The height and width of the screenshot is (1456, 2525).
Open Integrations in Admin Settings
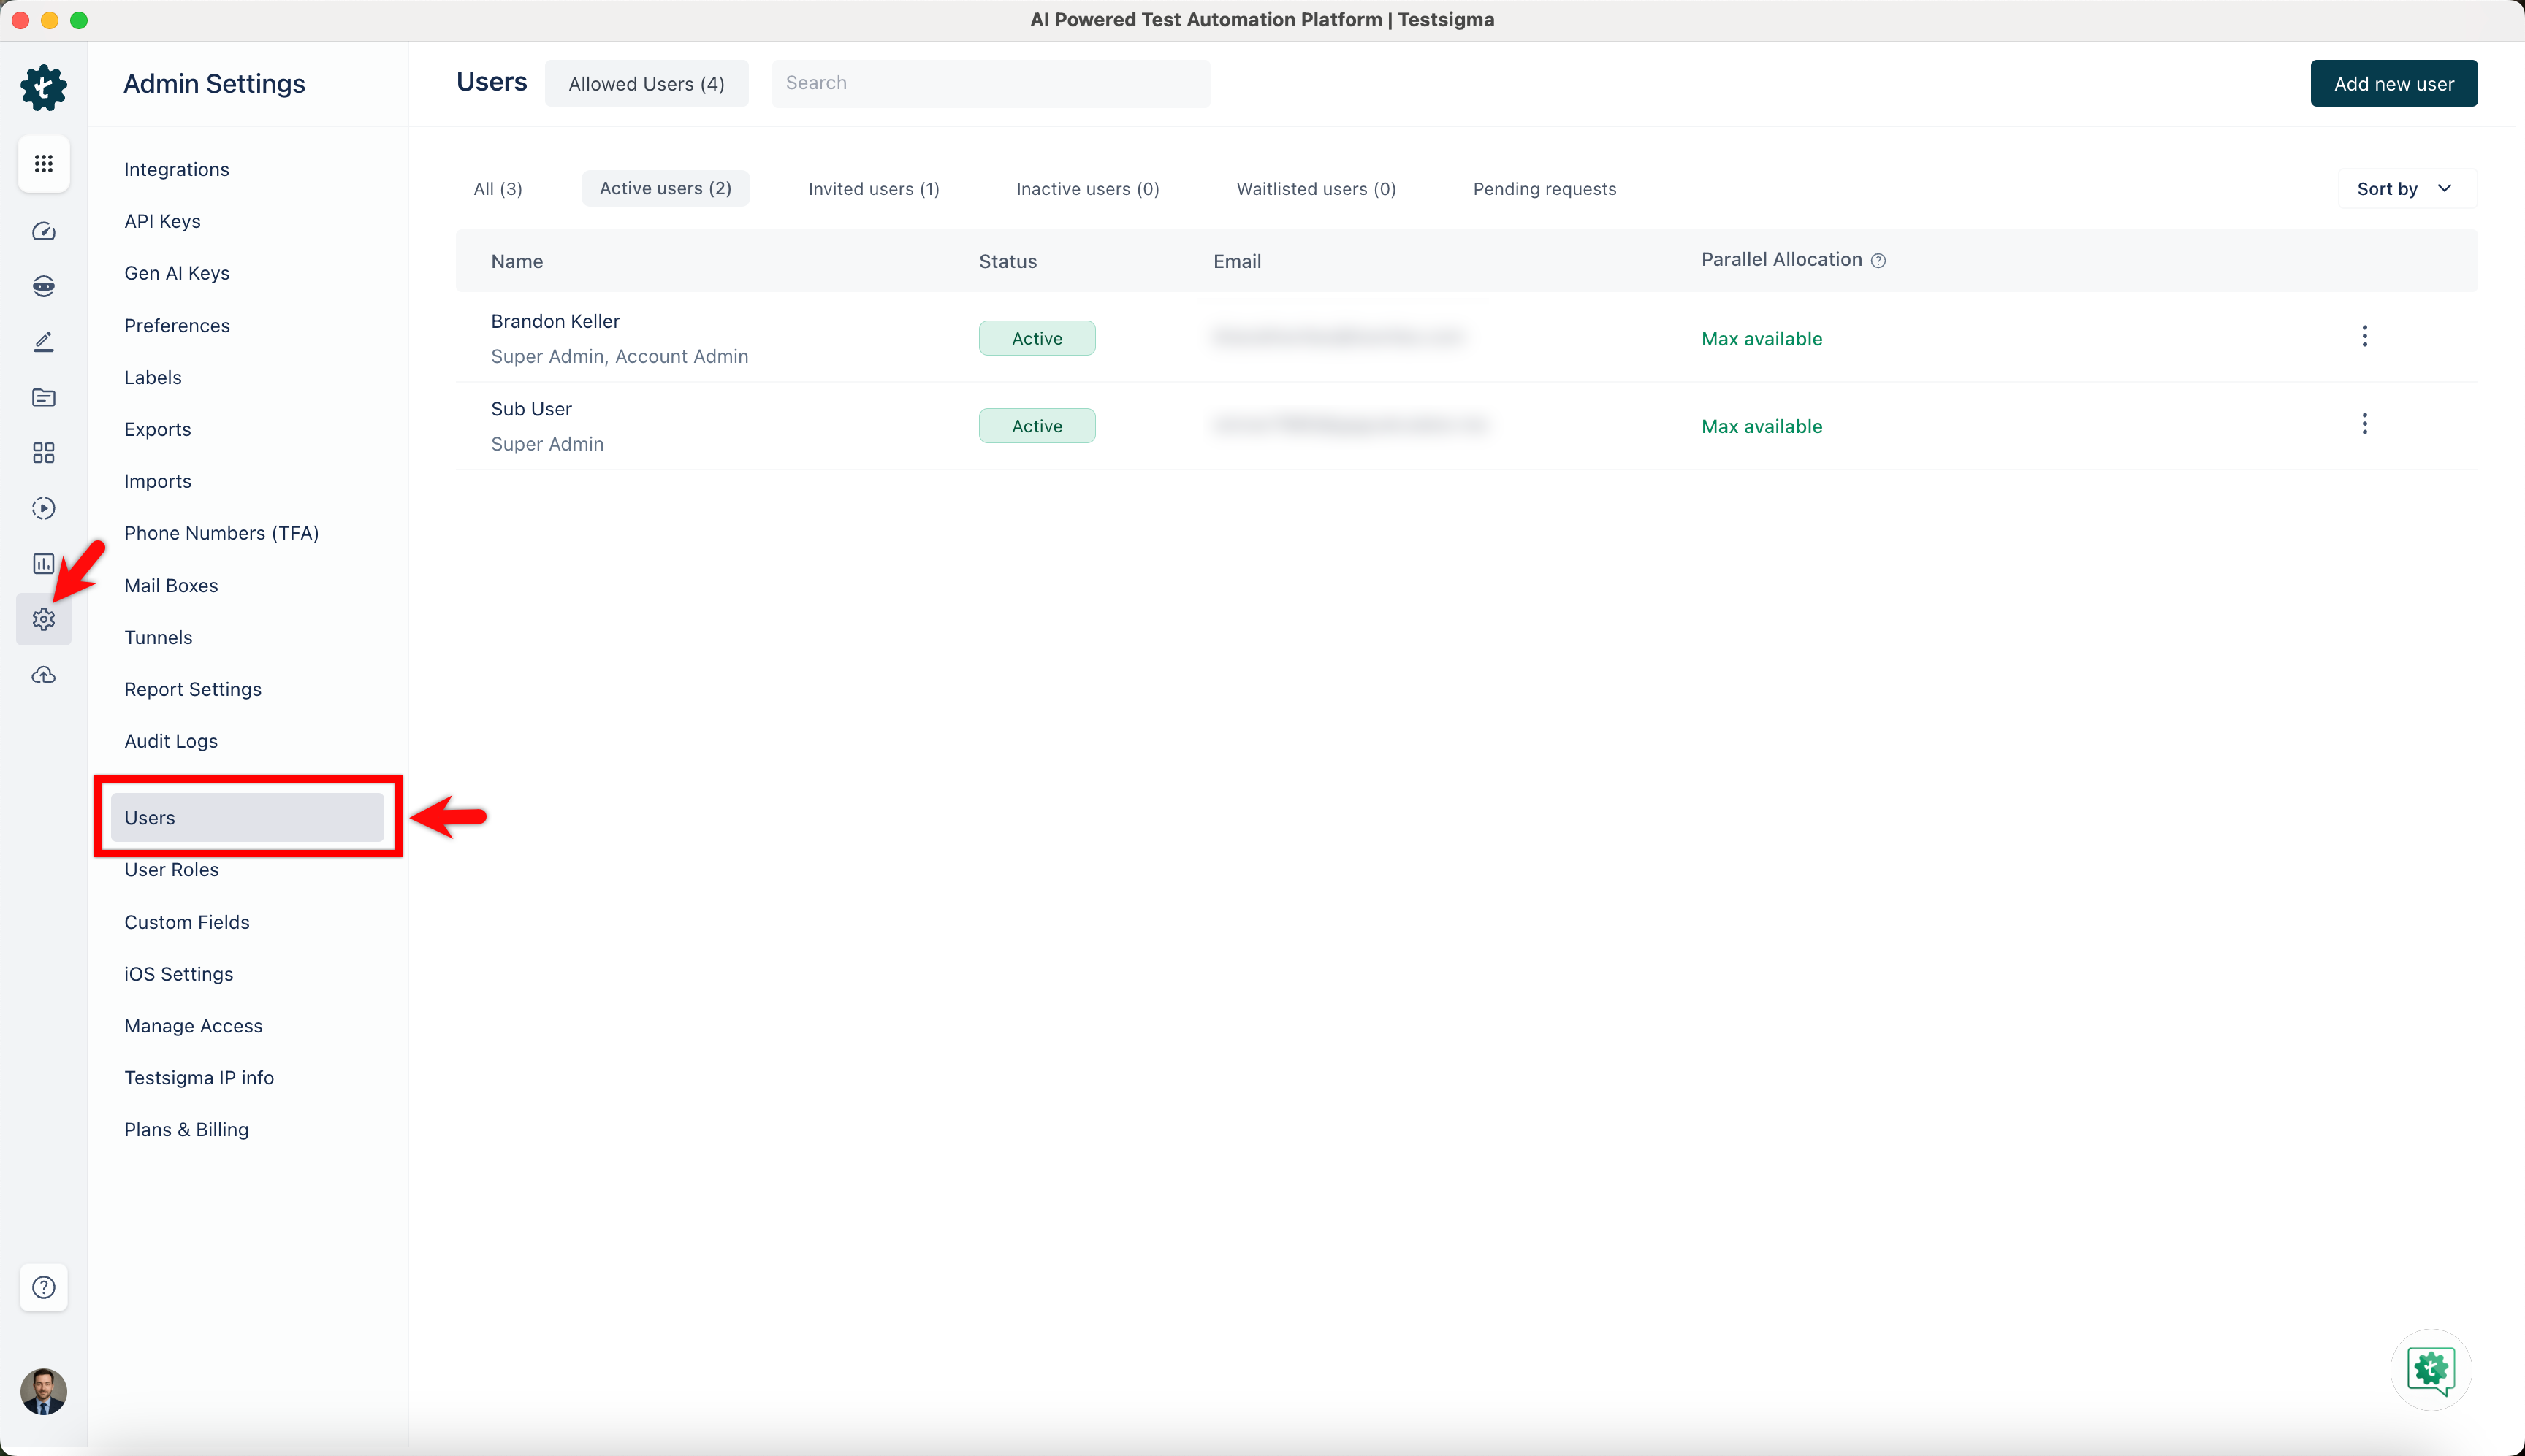coord(176,169)
